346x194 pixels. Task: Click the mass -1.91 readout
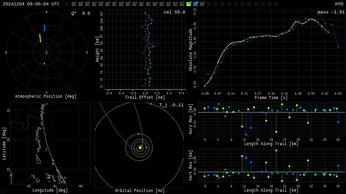coord(331,12)
